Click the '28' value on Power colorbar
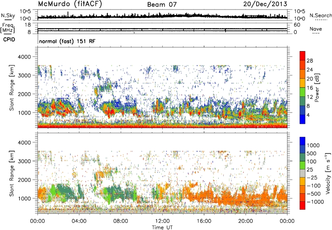Screen dimensions: 332x230 point(310,61)
